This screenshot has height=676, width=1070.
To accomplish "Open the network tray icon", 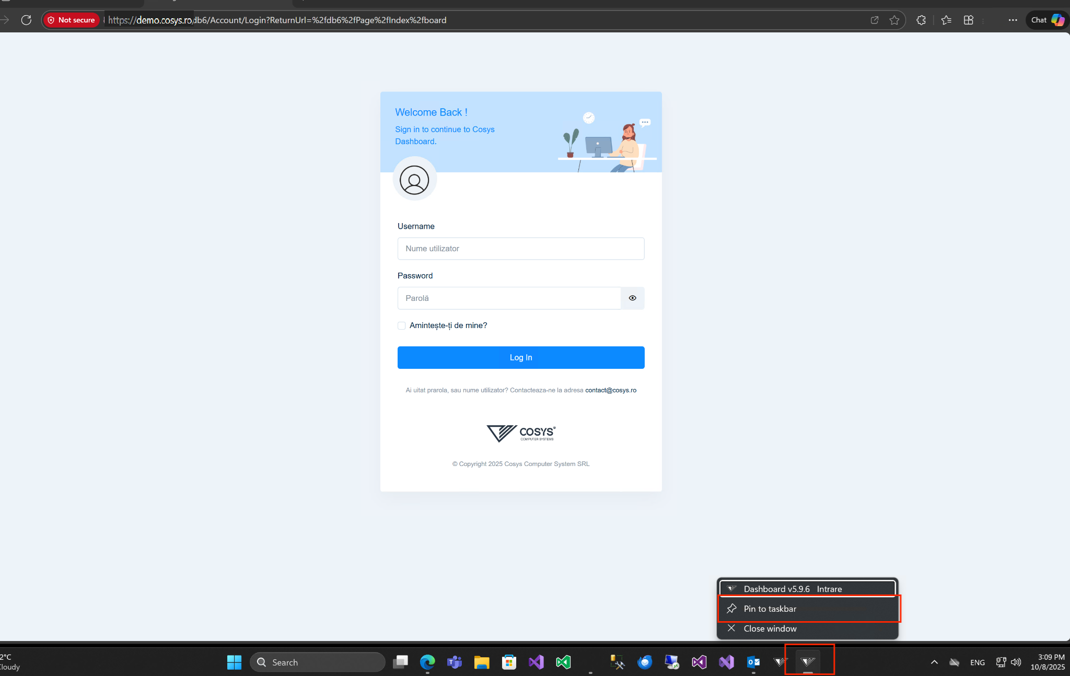I will (1001, 662).
